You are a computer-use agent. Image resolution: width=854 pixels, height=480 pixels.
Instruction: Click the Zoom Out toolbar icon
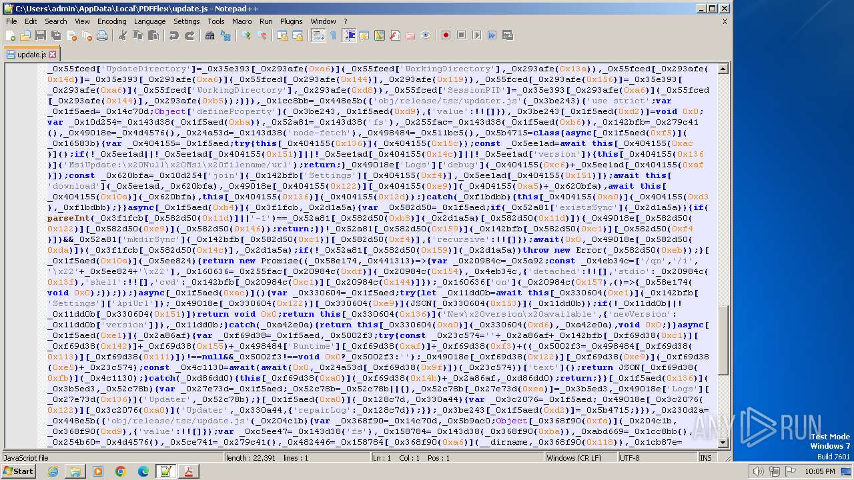click(x=262, y=35)
